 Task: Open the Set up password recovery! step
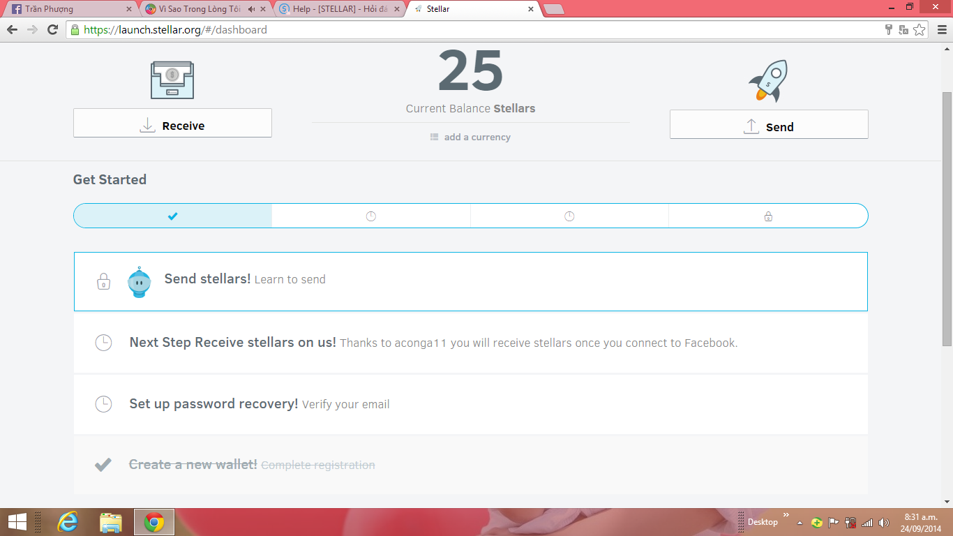[471, 404]
